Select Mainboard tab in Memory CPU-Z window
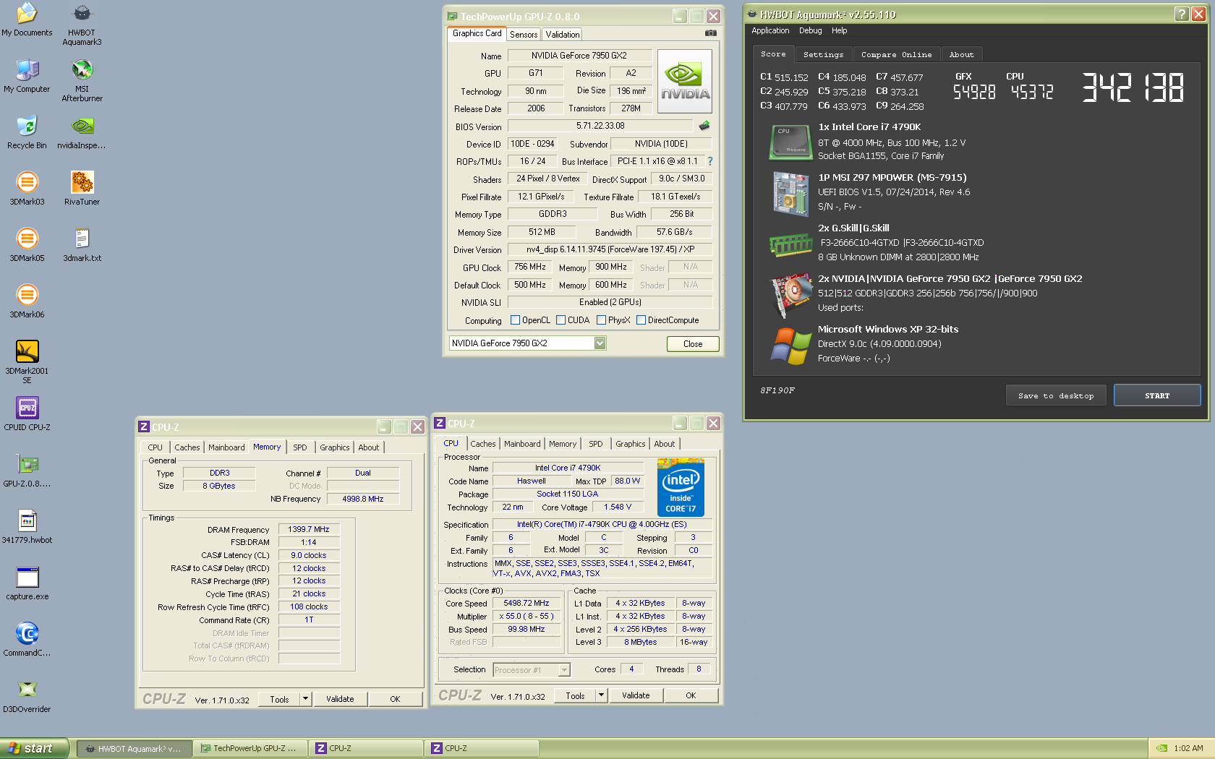This screenshot has height=759, width=1215. pyautogui.click(x=226, y=447)
